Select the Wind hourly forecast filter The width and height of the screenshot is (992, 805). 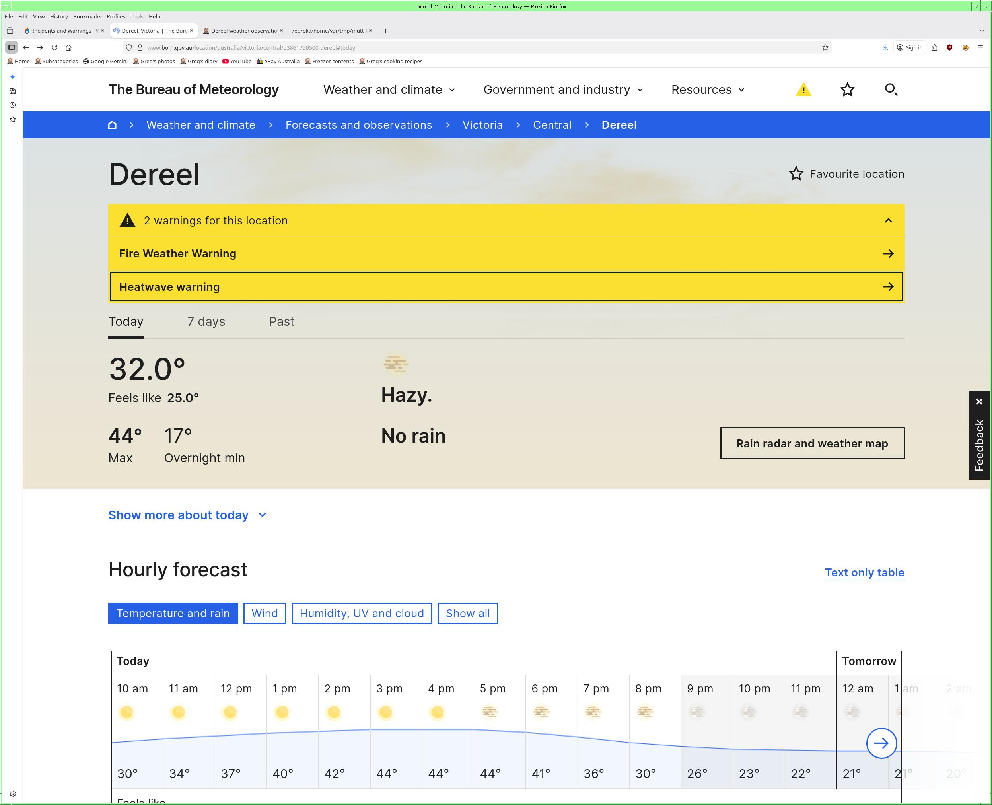pos(265,613)
